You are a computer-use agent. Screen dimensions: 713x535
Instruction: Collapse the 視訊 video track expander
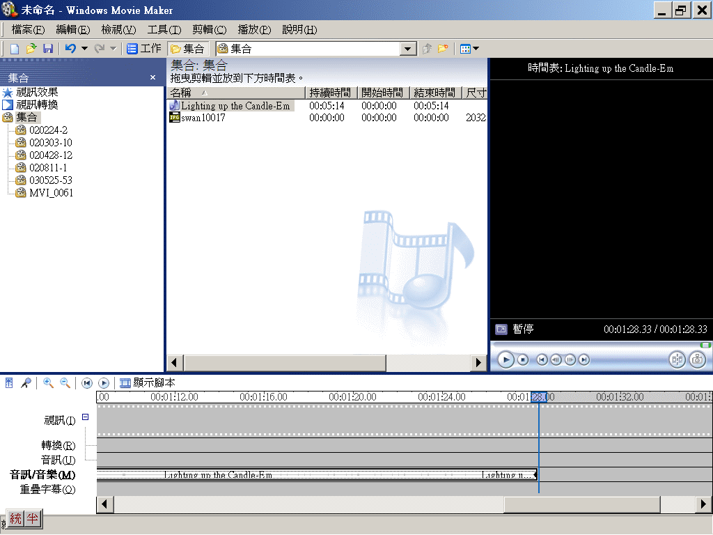click(85, 417)
